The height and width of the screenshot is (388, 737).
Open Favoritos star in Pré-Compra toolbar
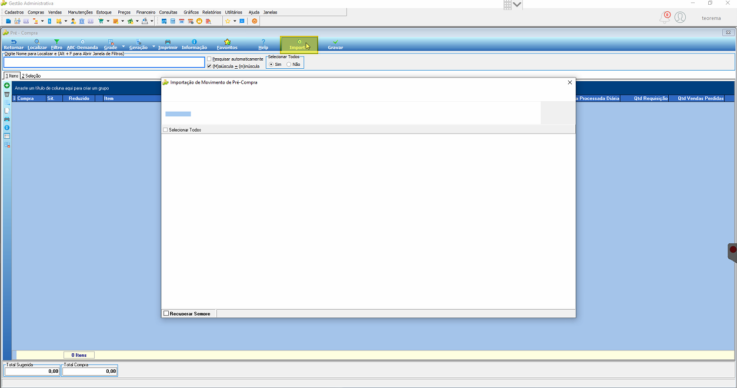(x=227, y=45)
